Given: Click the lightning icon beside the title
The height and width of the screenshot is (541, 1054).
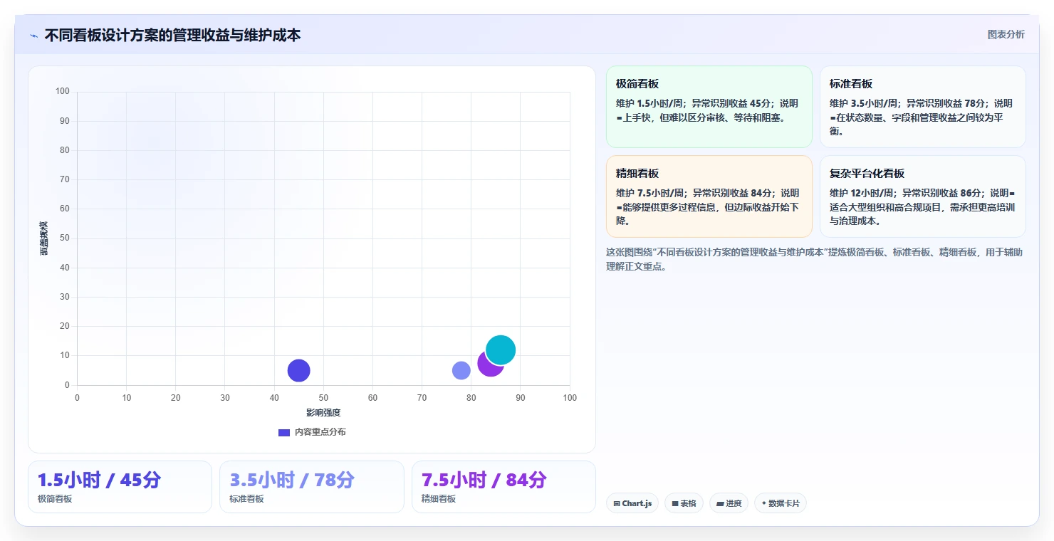Looking at the screenshot, I should pos(33,35).
